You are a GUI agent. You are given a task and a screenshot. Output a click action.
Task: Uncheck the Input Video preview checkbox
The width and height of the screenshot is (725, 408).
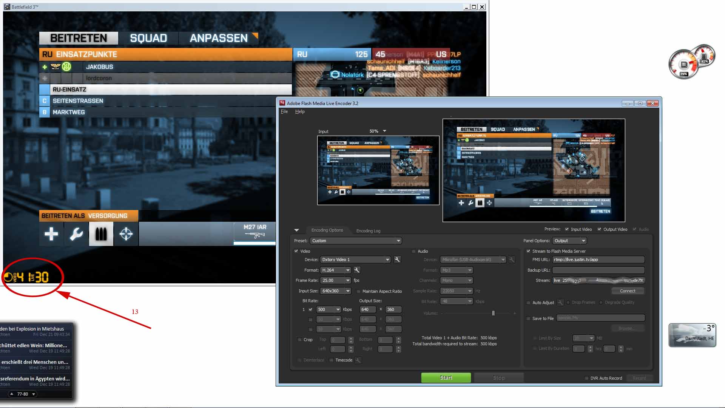click(567, 229)
